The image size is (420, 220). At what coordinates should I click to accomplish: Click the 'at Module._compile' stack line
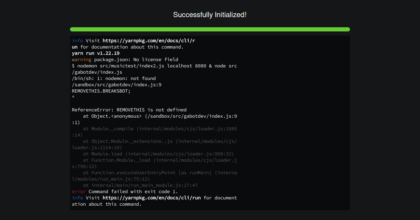pos(154,132)
